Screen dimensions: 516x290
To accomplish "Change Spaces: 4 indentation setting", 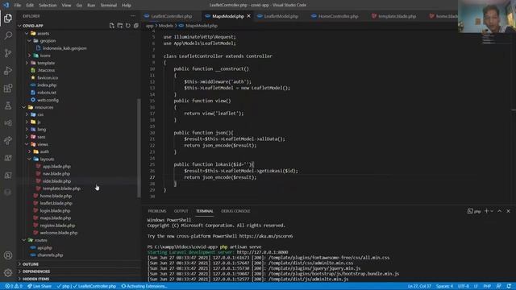I will coord(444,287).
